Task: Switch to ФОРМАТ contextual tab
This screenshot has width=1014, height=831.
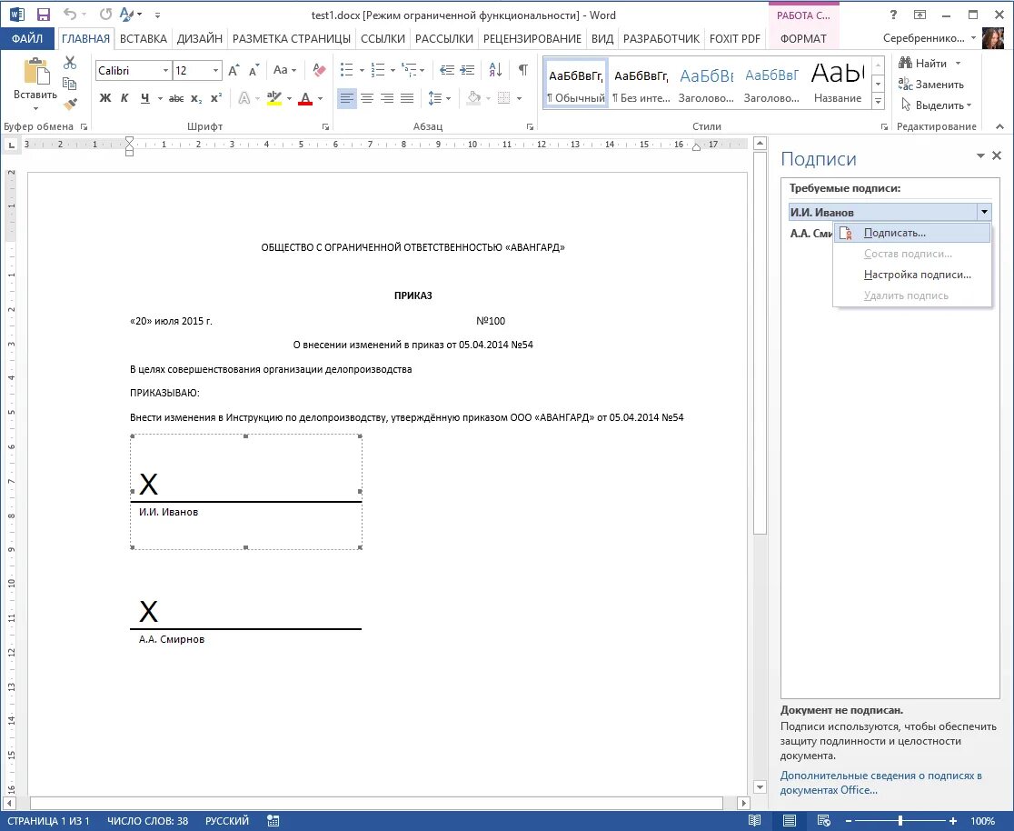Action: pos(803,38)
